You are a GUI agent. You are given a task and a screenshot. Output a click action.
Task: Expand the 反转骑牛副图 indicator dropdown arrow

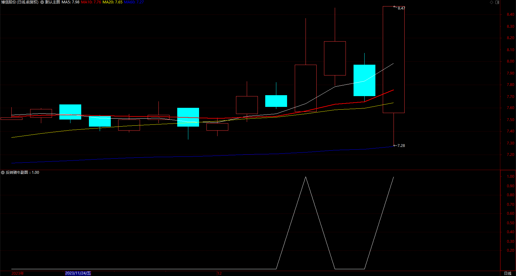coord(3,172)
